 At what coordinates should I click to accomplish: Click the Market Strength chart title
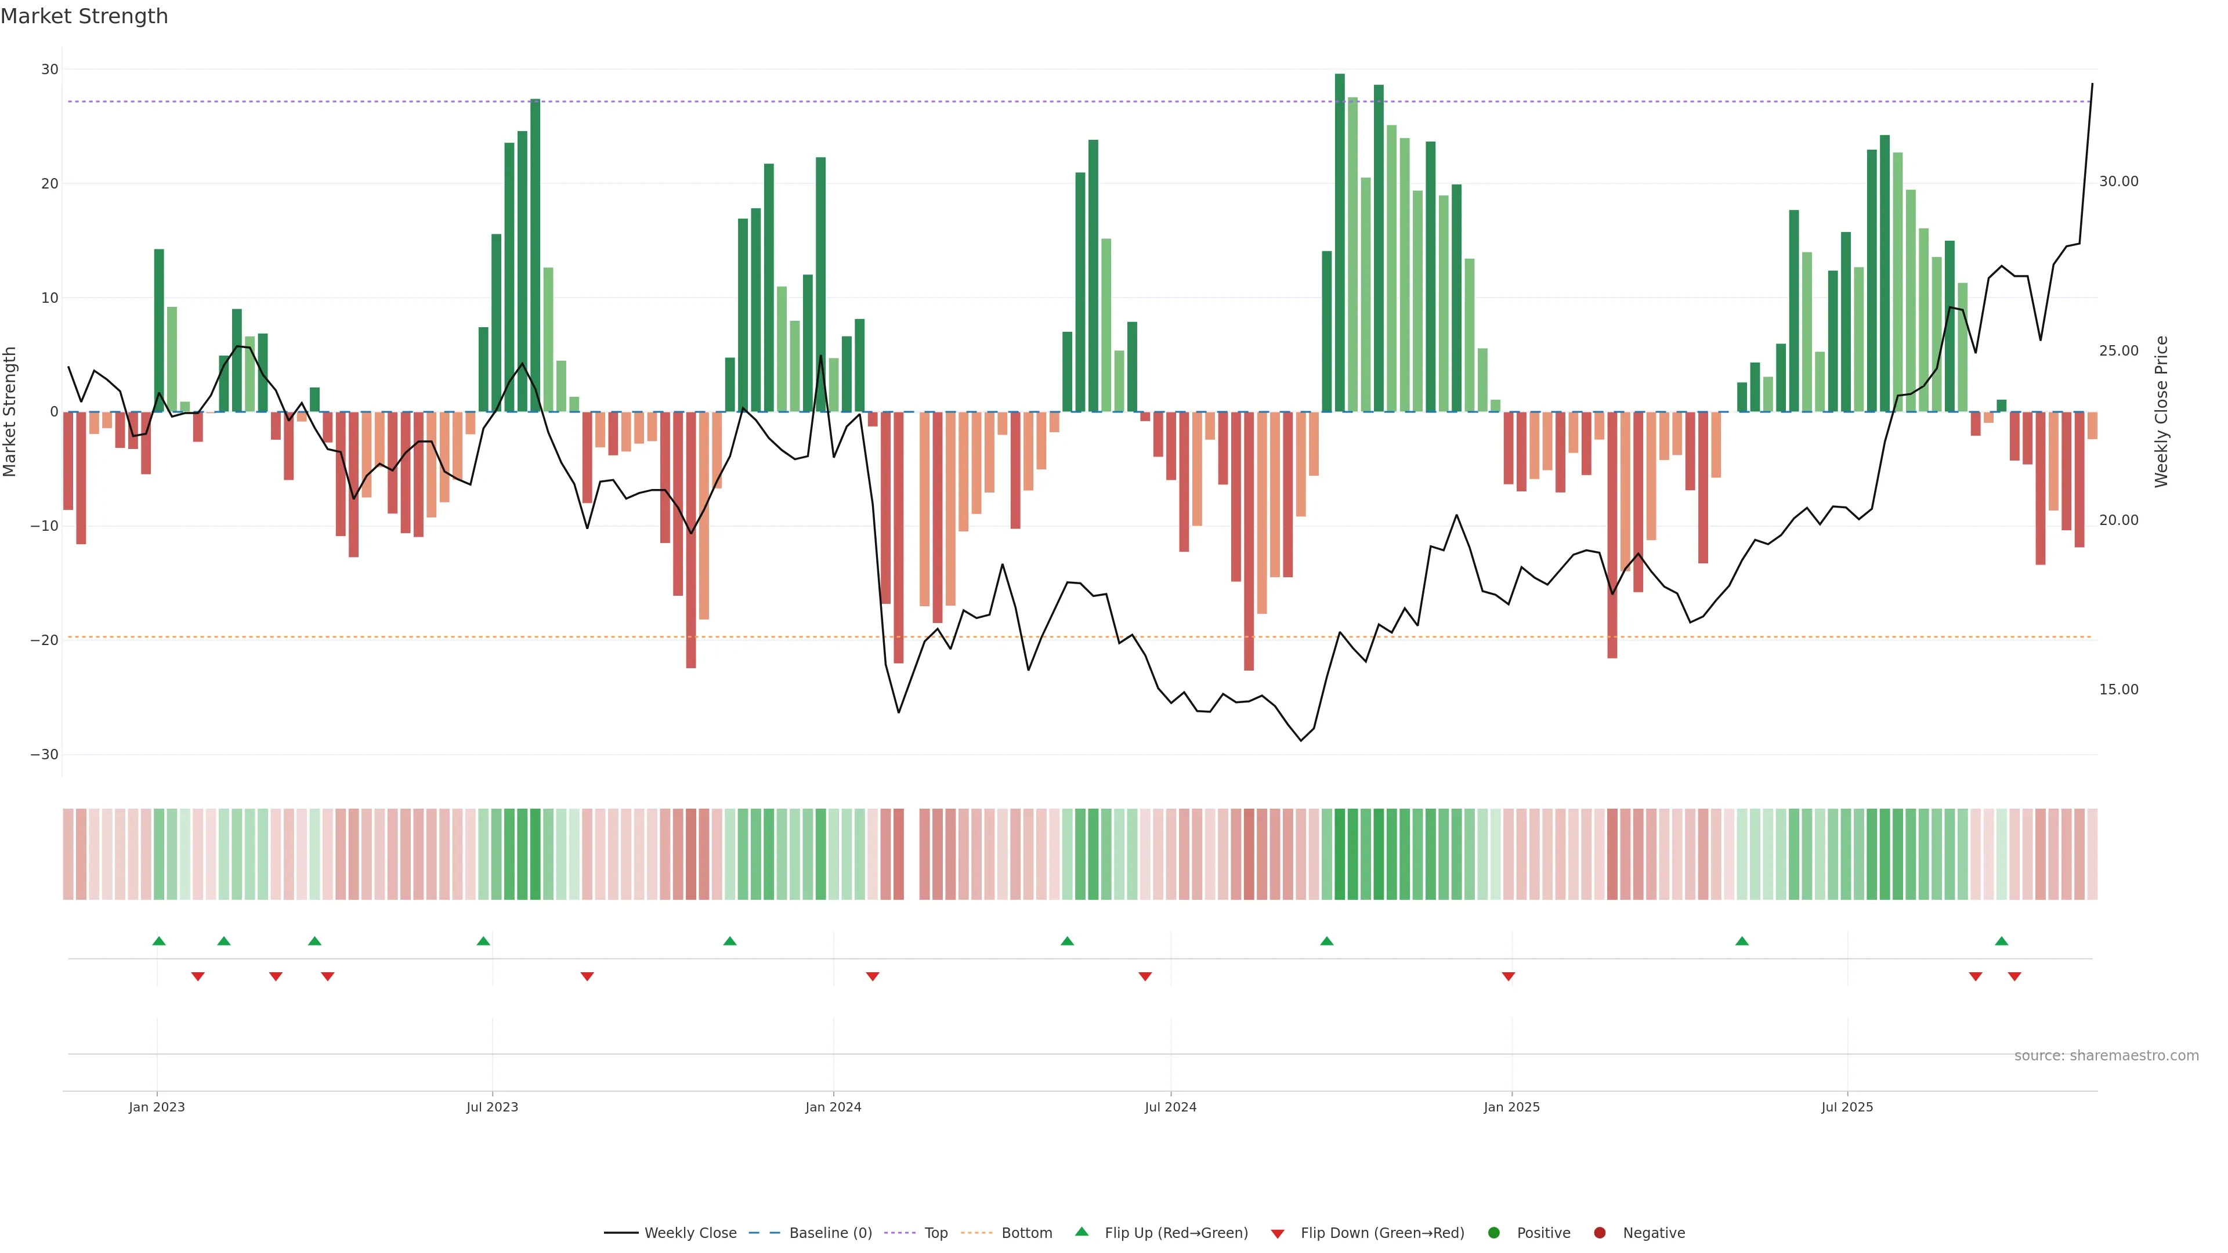(x=84, y=16)
